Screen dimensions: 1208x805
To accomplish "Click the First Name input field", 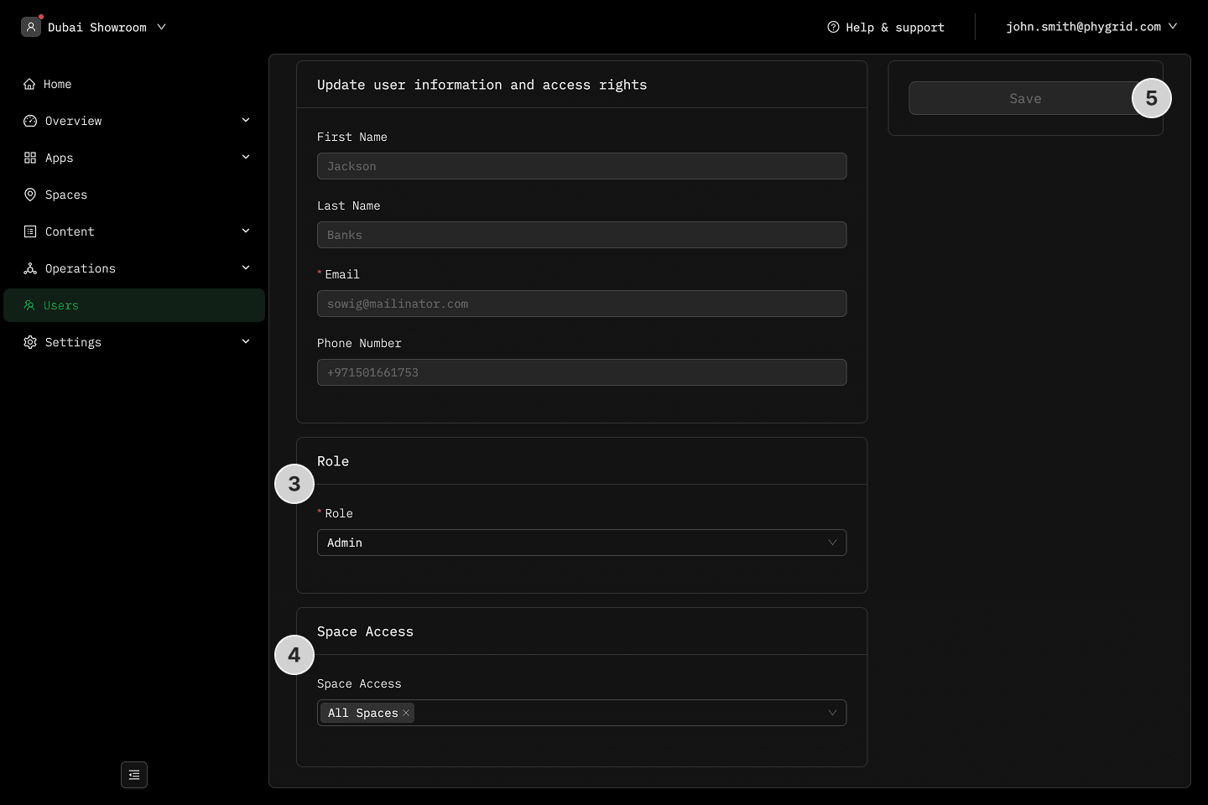I will click(x=581, y=166).
